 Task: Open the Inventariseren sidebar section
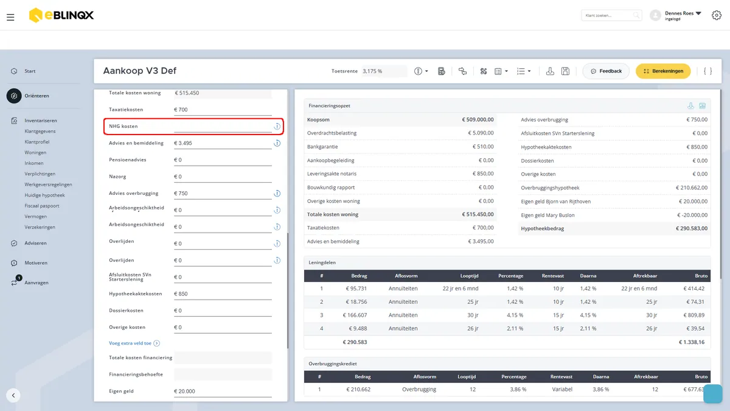(41, 121)
